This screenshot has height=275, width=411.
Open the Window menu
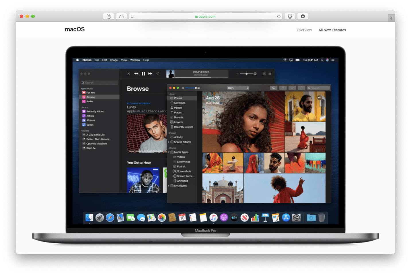pos(135,60)
